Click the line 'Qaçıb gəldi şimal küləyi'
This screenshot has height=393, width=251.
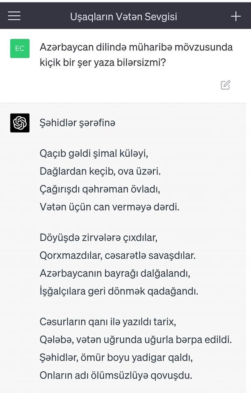tap(94, 154)
